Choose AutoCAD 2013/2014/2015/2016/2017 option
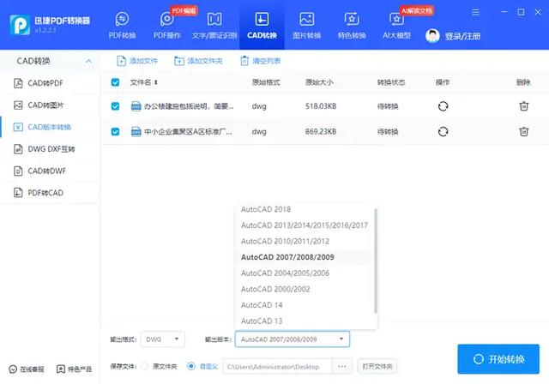This screenshot has height=384, width=549. [304, 225]
